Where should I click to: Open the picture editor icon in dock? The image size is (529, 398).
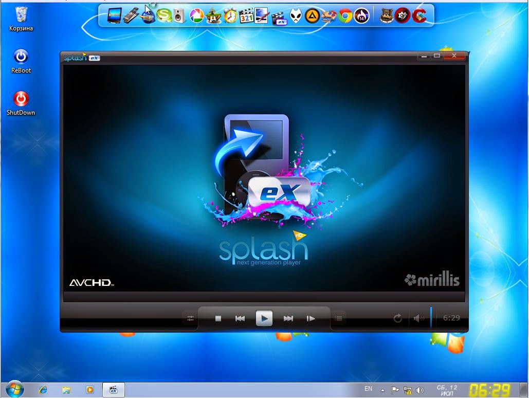point(263,15)
